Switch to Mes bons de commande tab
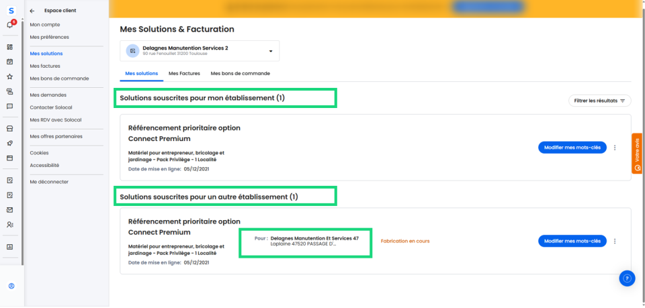645x308 pixels. tap(240, 73)
